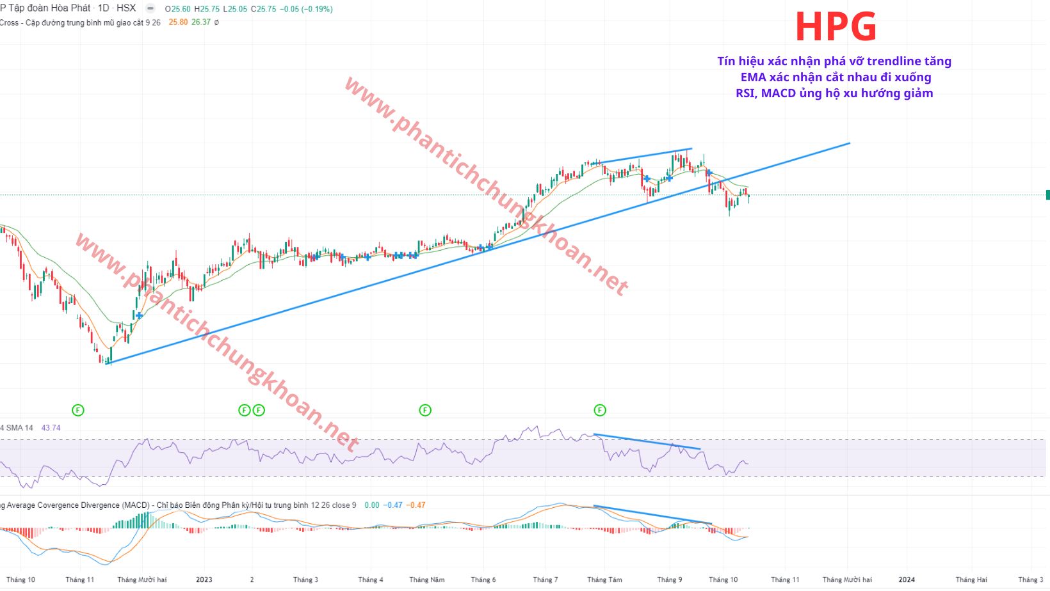Click the Tháng 6 time axis label
The height and width of the screenshot is (591, 1050).
[483, 579]
